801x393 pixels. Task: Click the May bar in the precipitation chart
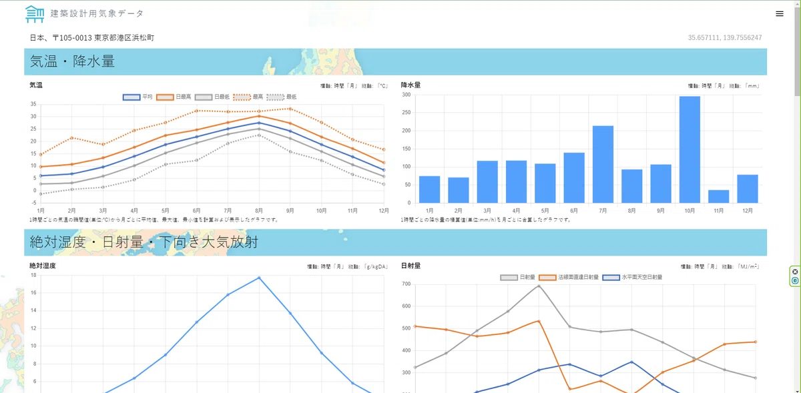coord(545,183)
